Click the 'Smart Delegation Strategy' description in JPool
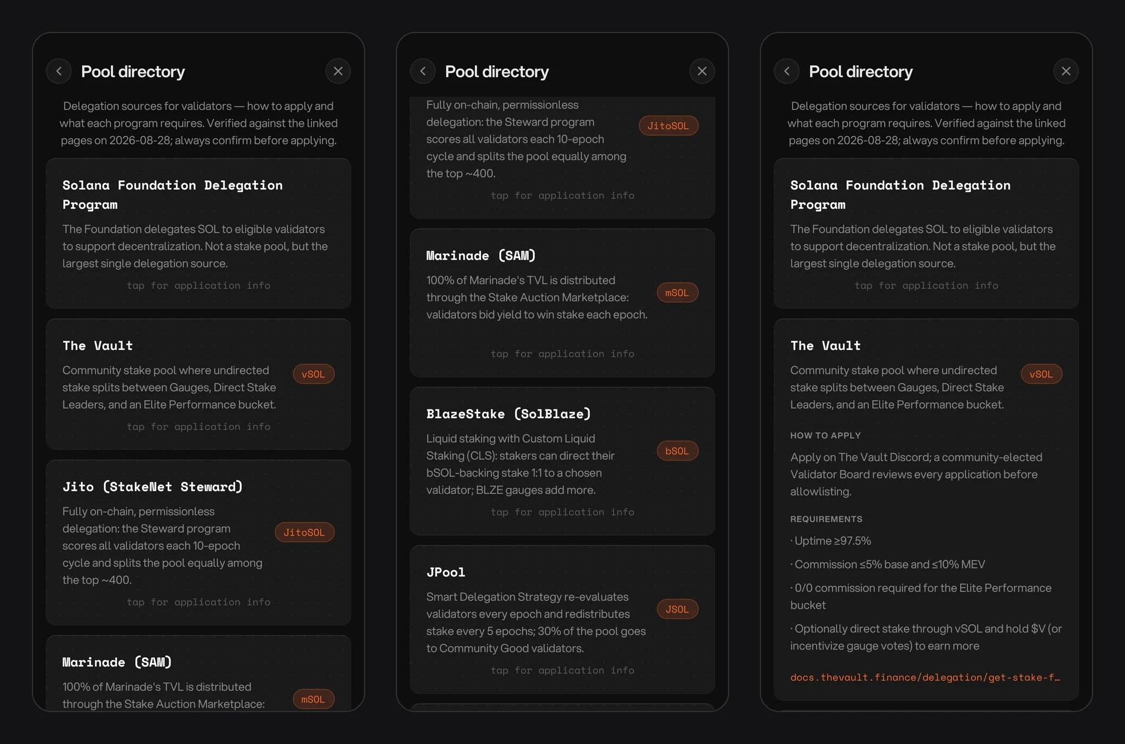Viewport: 1125px width, 744px height. pos(537,623)
